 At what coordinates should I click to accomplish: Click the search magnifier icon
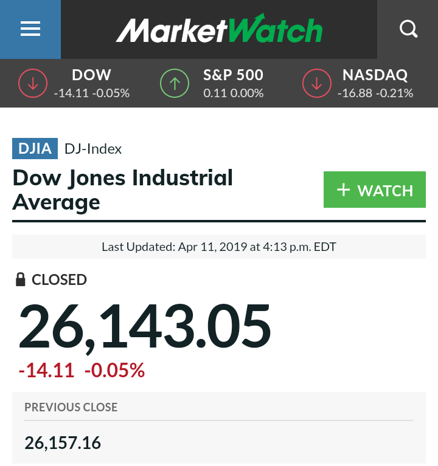[408, 29]
